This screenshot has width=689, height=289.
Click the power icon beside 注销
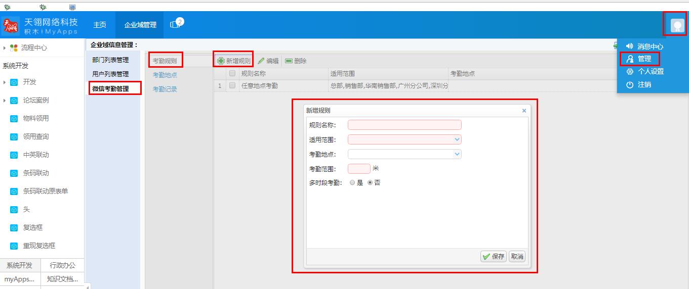[x=630, y=84]
